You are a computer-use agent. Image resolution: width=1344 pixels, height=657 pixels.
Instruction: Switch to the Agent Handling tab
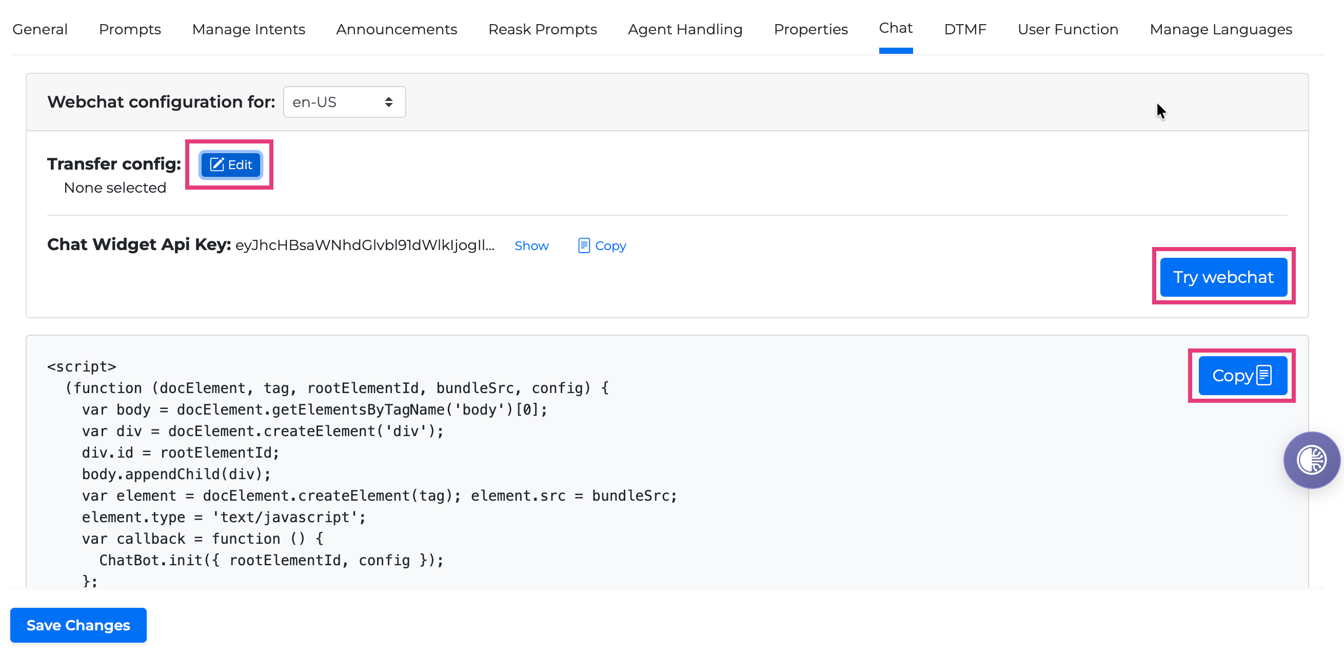[685, 29]
